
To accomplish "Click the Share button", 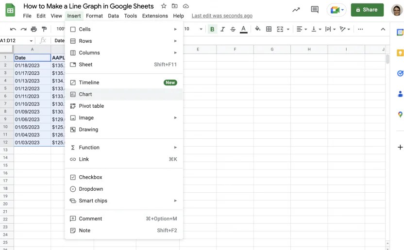I will tap(367, 10).
